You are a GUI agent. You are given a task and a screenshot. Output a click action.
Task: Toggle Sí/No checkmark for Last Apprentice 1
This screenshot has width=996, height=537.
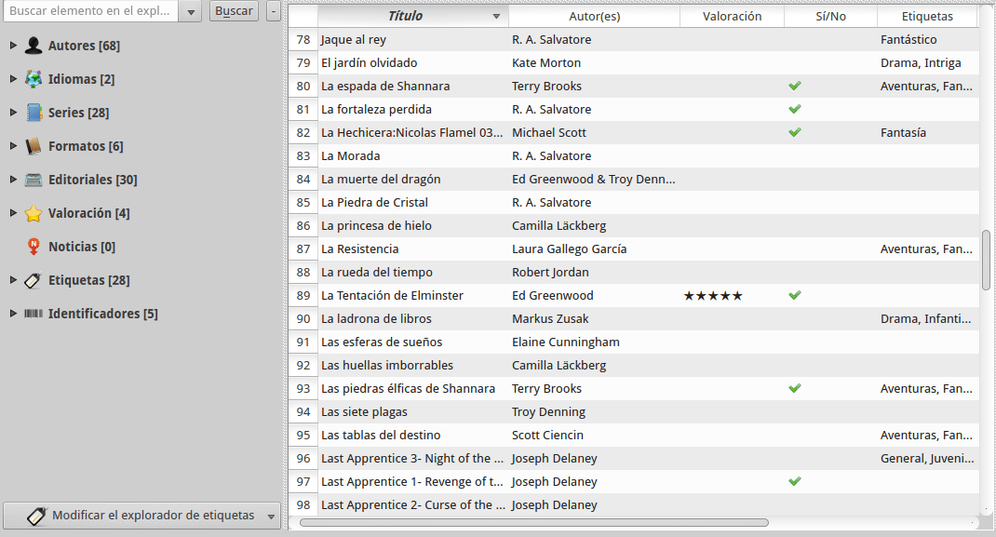pyautogui.click(x=794, y=481)
